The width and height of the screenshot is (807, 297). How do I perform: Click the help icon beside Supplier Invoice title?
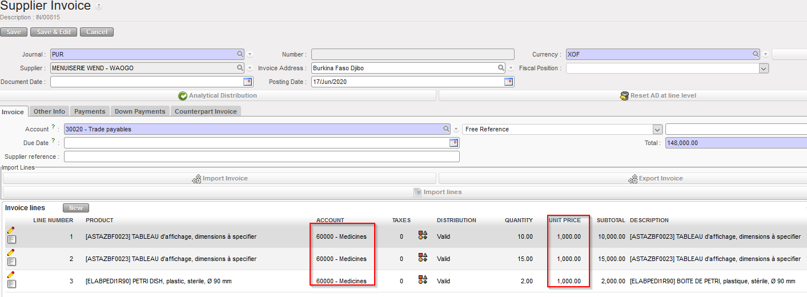click(99, 6)
